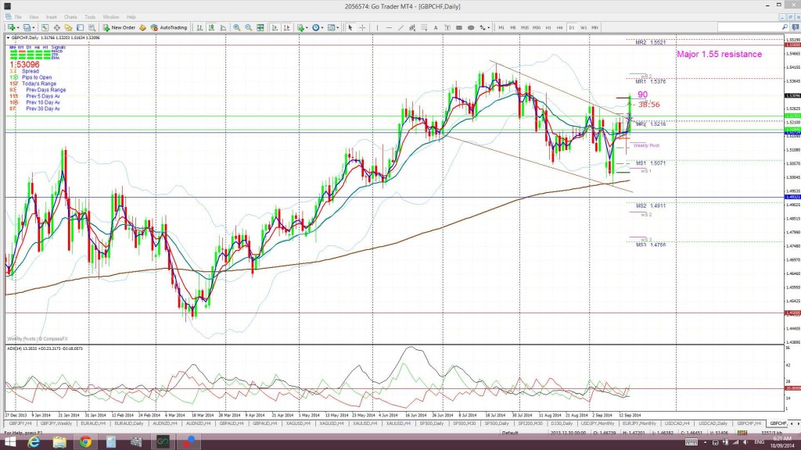801x450 pixels.
Task: Select the Fibonacci Retracement tool
Action: tap(424, 27)
